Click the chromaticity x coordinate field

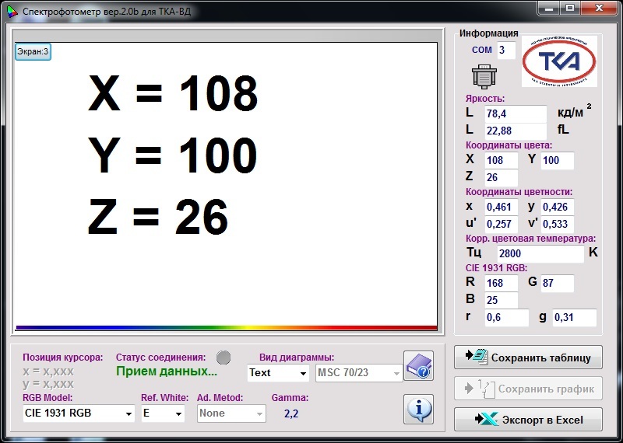[501, 207]
